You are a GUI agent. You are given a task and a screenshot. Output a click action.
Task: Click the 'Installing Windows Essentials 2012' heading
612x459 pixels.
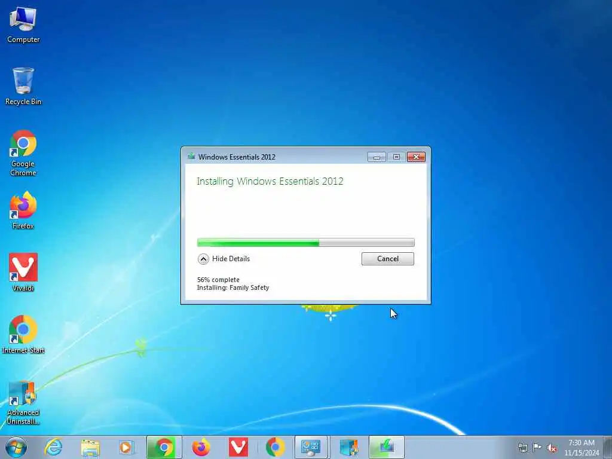270,182
